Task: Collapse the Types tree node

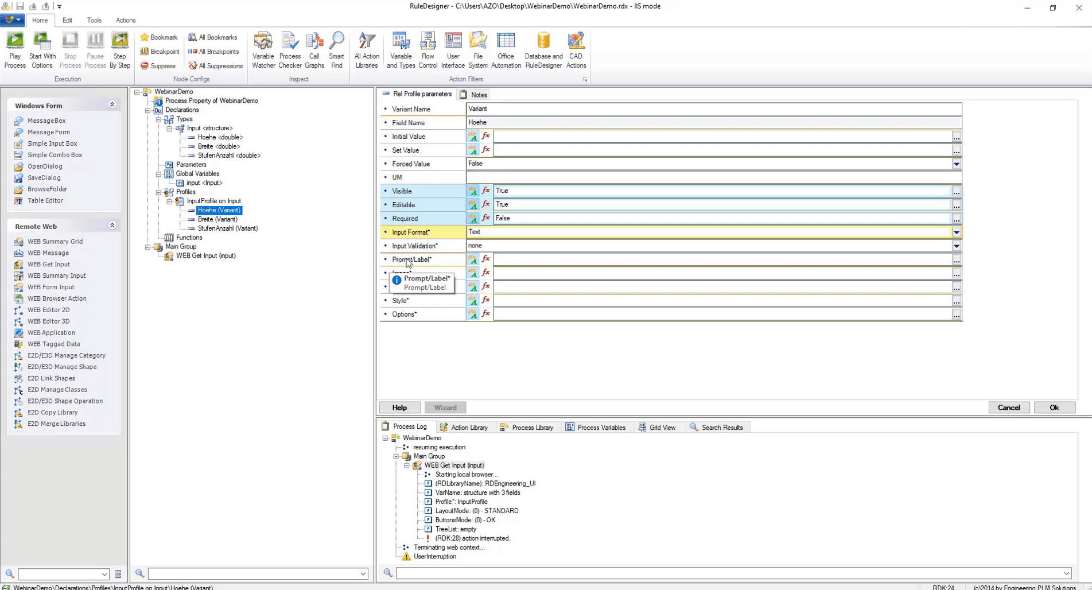Action: coord(158,119)
